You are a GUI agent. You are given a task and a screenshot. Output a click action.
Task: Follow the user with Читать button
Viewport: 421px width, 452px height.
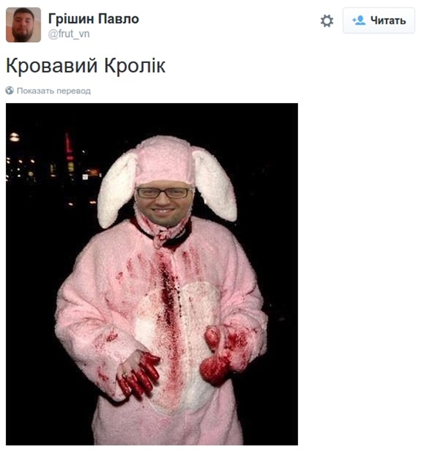379,21
